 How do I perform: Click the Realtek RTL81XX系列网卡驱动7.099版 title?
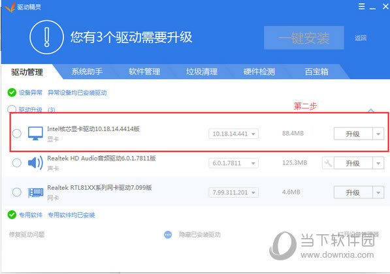pyautogui.click(x=99, y=187)
